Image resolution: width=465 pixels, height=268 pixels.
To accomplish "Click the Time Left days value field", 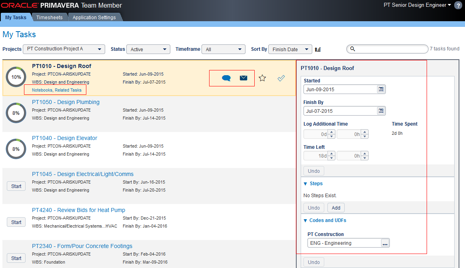I will tap(316, 156).
